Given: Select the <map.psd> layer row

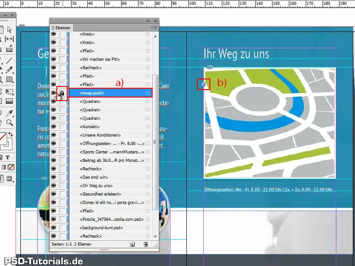Looking at the screenshot, I should [x=110, y=93].
